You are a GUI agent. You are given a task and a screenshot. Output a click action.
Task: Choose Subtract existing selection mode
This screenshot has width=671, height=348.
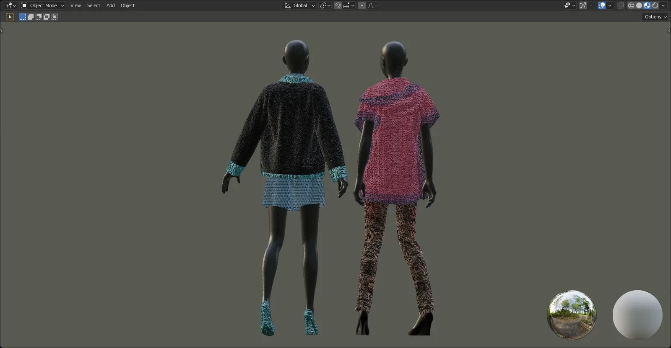[39, 17]
